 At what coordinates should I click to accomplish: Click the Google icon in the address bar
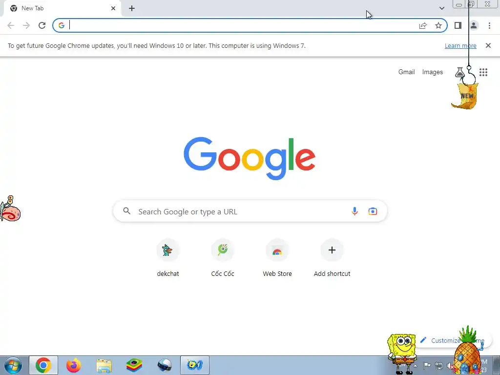click(x=61, y=25)
